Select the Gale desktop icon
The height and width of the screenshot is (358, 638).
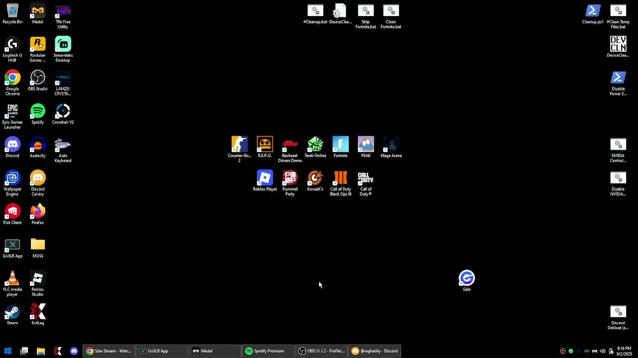pyautogui.click(x=467, y=281)
